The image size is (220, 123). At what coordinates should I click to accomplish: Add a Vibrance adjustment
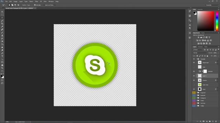[x=209, y=37]
